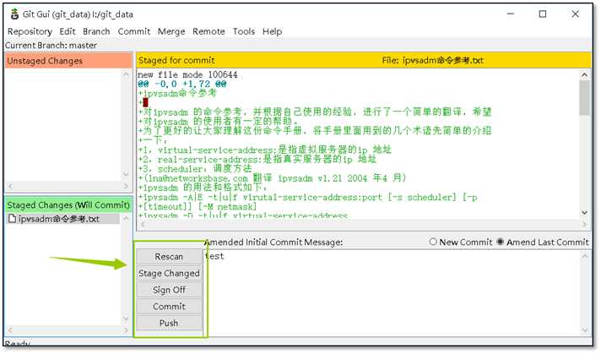The height and width of the screenshot is (354, 601).
Task: Click Unstaged Changes list scroll left arrow
Action: [x=10, y=186]
